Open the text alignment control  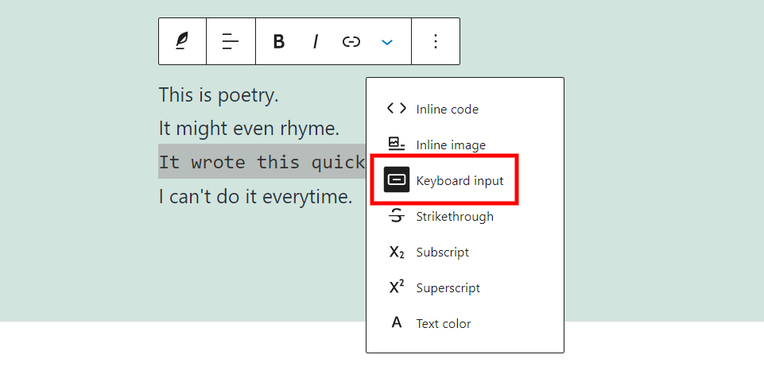[x=231, y=41]
